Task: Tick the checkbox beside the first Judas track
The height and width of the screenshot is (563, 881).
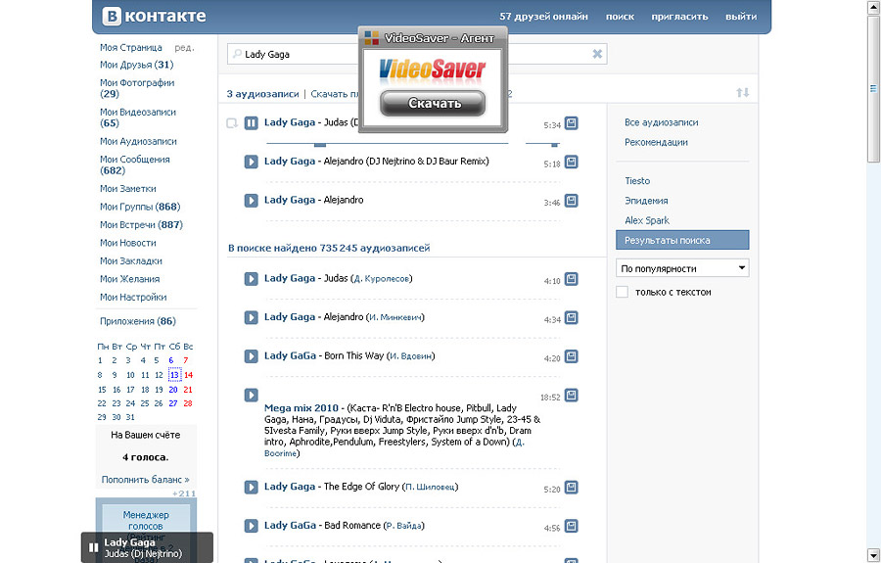Action: coord(232,123)
